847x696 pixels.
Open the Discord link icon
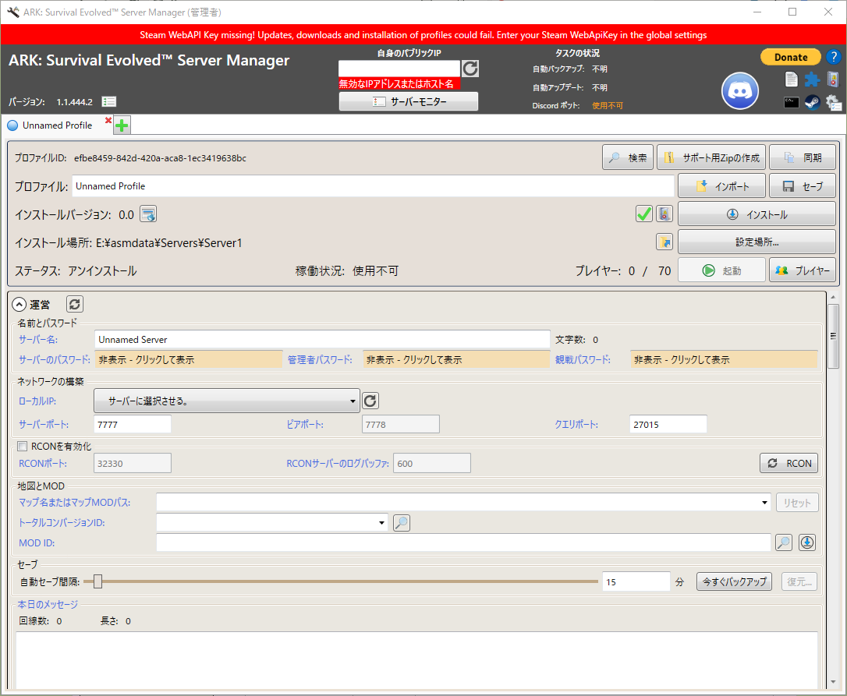pos(739,90)
